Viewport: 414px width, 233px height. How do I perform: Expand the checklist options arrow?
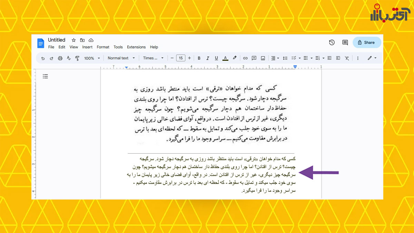click(299, 58)
